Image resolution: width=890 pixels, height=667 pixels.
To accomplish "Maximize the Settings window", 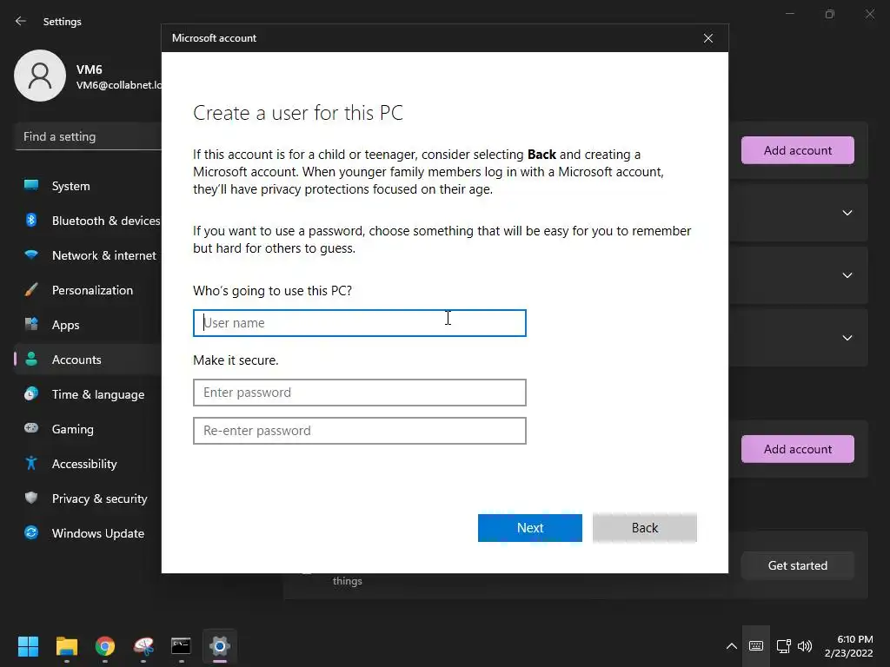I will click(x=830, y=14).
